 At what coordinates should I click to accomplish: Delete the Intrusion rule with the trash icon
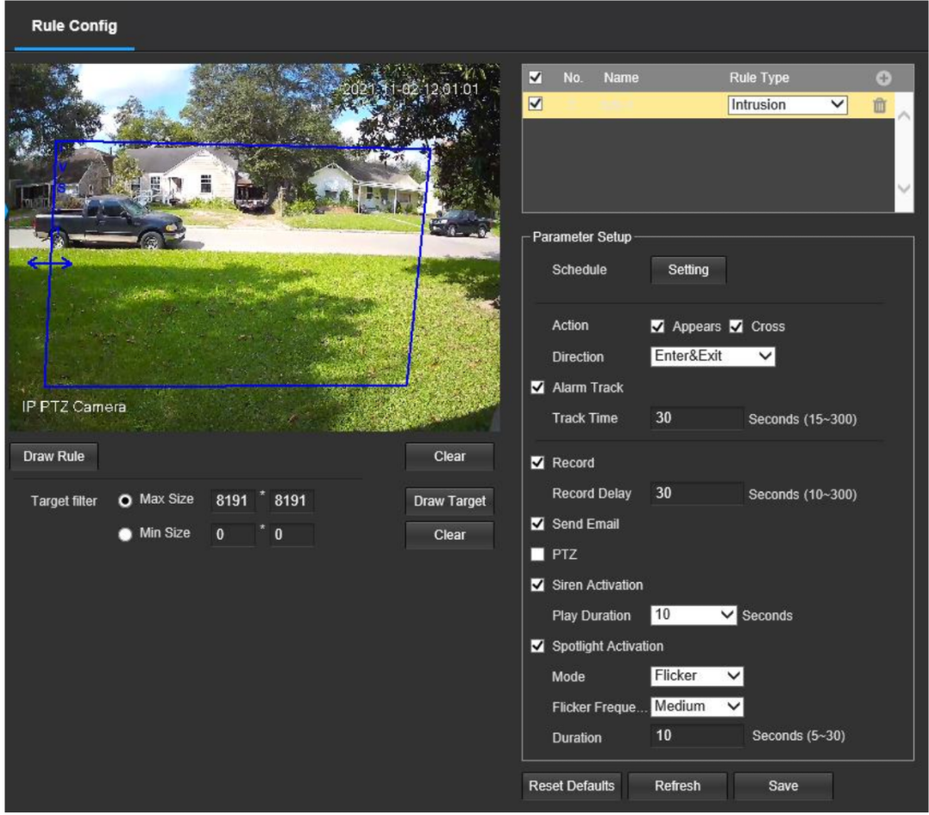pos(879,105)
